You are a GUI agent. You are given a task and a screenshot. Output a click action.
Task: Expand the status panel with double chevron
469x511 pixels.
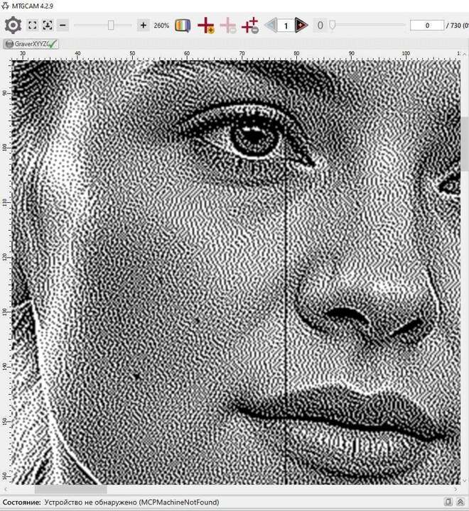tap(460, 502)
